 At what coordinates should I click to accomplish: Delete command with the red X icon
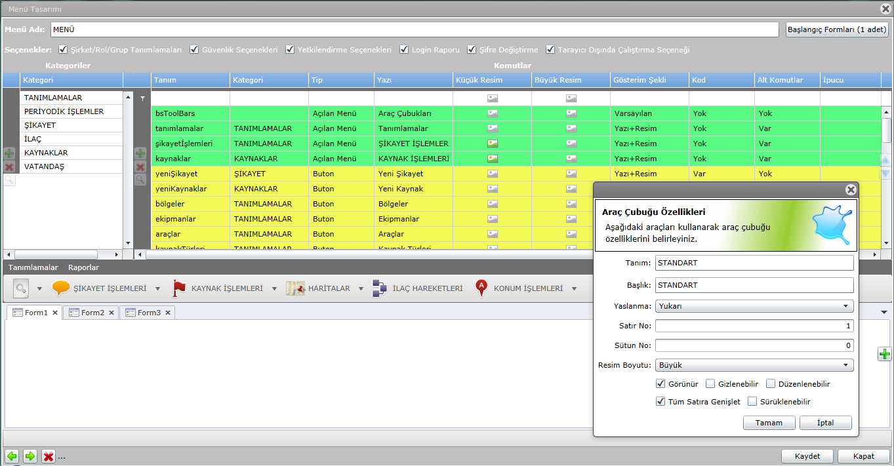[x=140, y=166]
